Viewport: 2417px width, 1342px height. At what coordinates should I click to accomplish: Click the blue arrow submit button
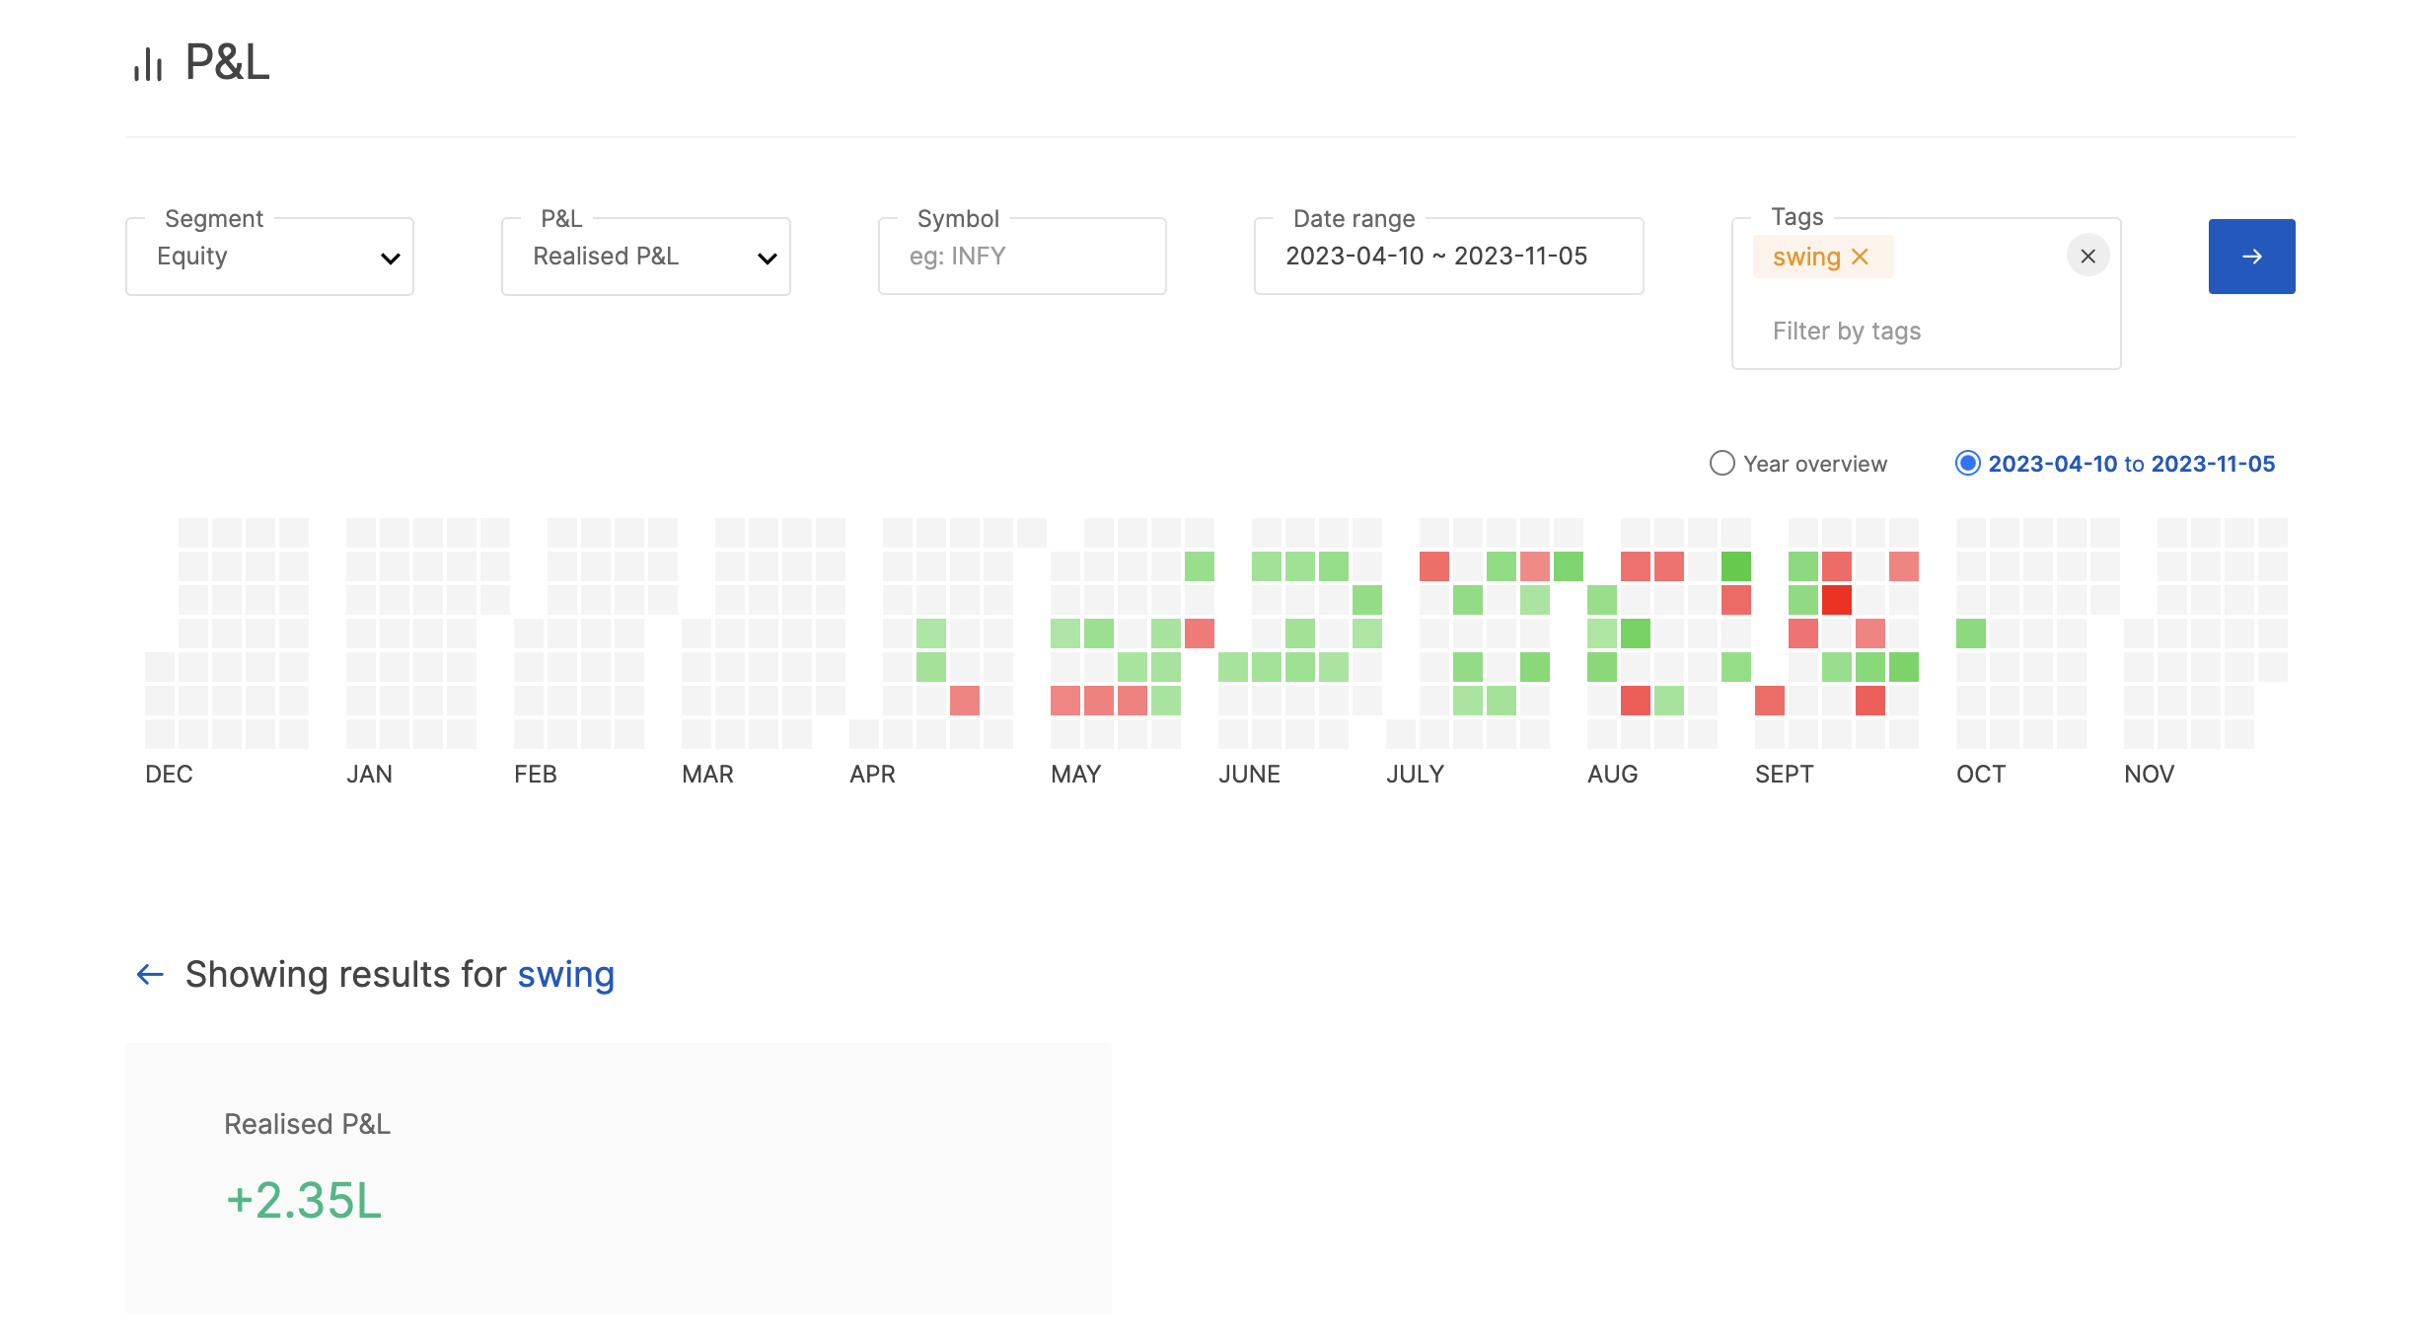tap(2250, 257)
